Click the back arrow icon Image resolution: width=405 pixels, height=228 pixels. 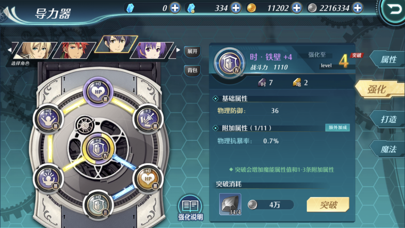point(394,10)
